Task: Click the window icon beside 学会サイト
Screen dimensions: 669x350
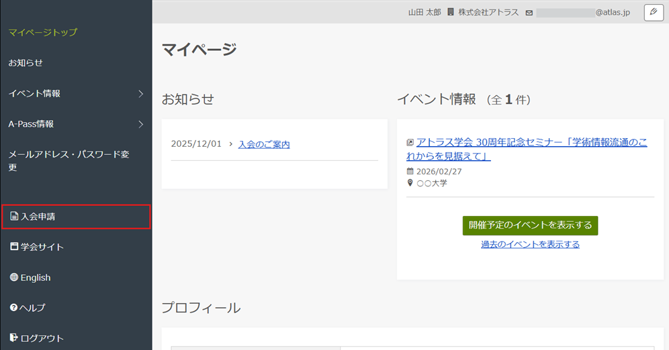Action: (14, 247)
